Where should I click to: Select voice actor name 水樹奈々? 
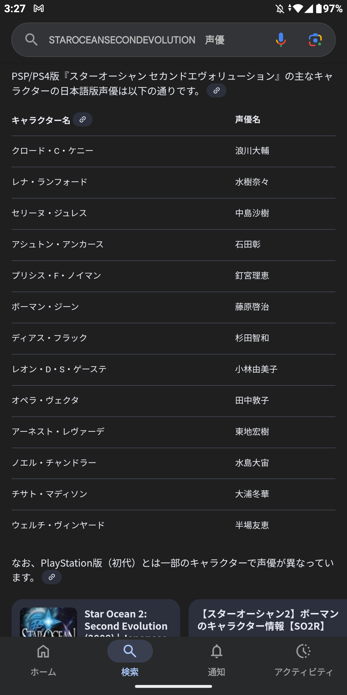(x=252, y=182)
